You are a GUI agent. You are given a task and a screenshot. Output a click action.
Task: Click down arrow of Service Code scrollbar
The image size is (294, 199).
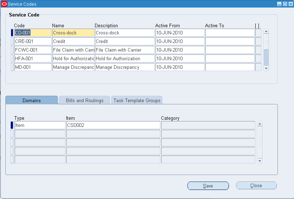[266, 68]
